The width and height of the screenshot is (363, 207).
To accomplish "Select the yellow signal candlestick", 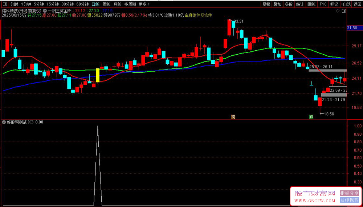I will [x=98, y=75].
